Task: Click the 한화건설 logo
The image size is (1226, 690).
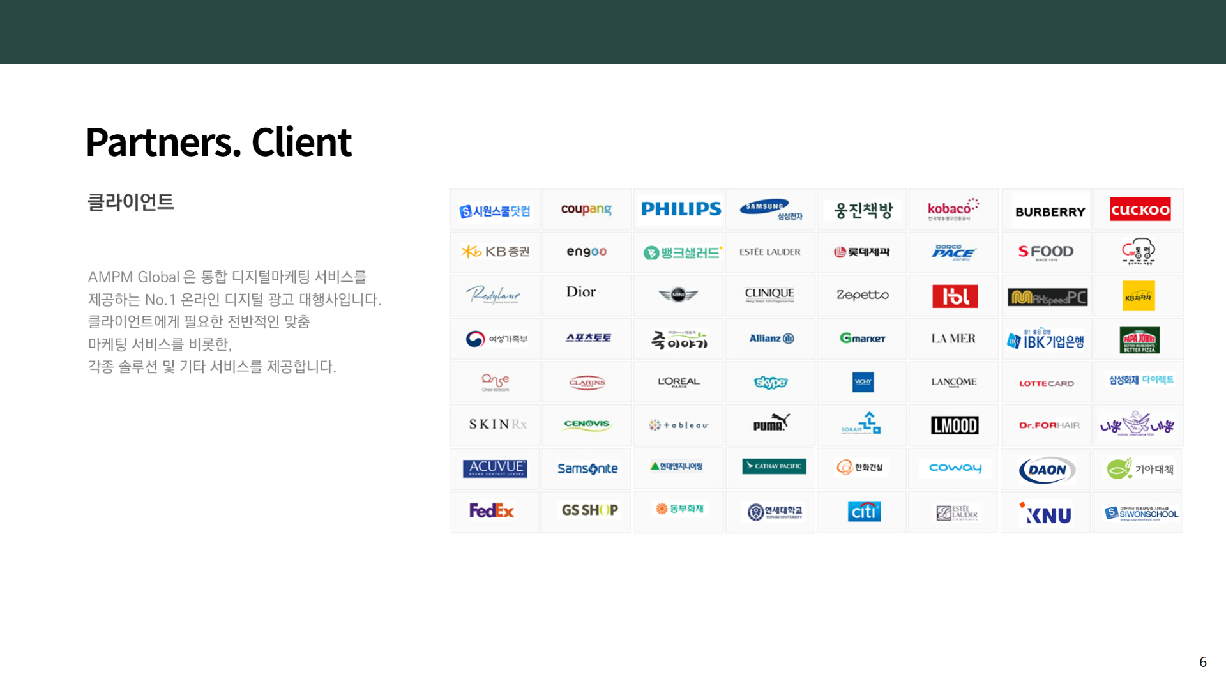Action: (860, 468)
